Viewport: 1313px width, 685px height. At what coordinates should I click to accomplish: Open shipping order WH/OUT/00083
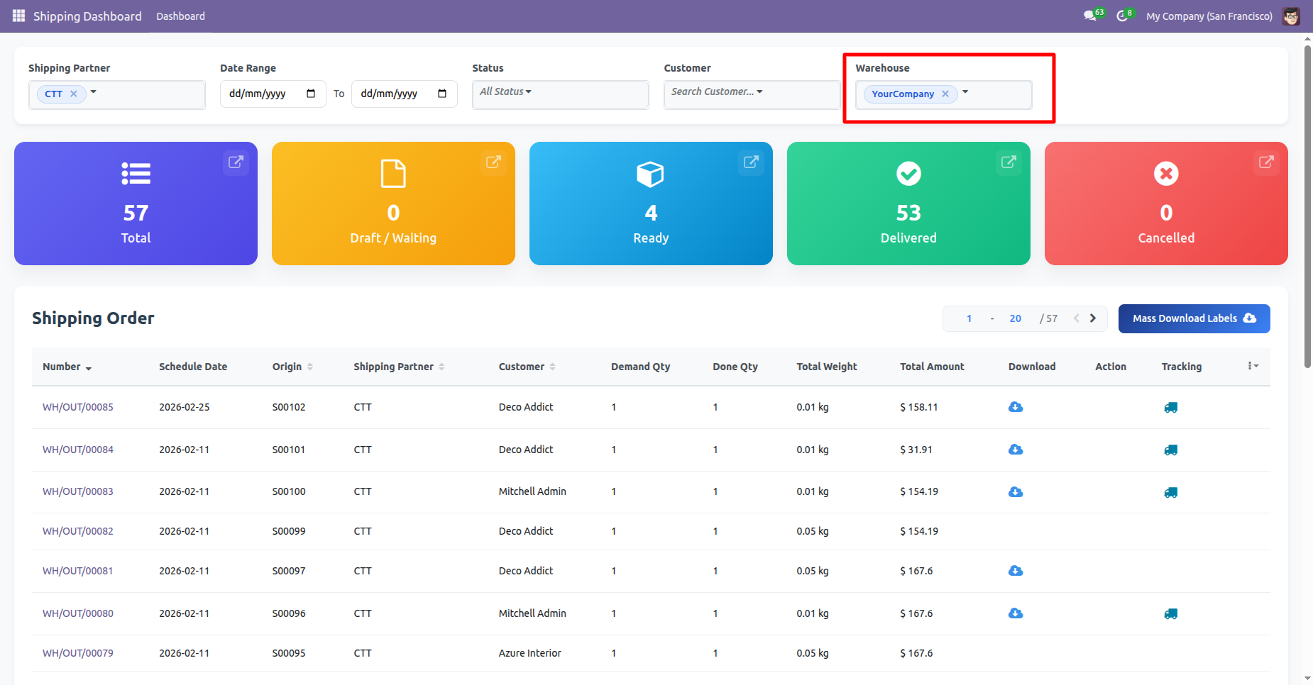78,491
